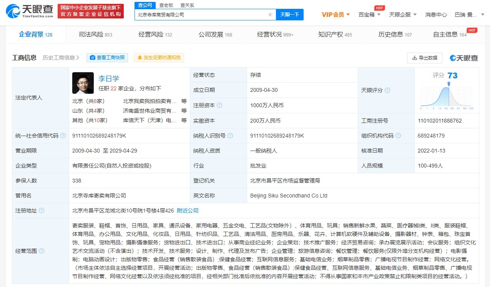Click the 天眼查 logo beside 导出数据

(x=464, y=58)
